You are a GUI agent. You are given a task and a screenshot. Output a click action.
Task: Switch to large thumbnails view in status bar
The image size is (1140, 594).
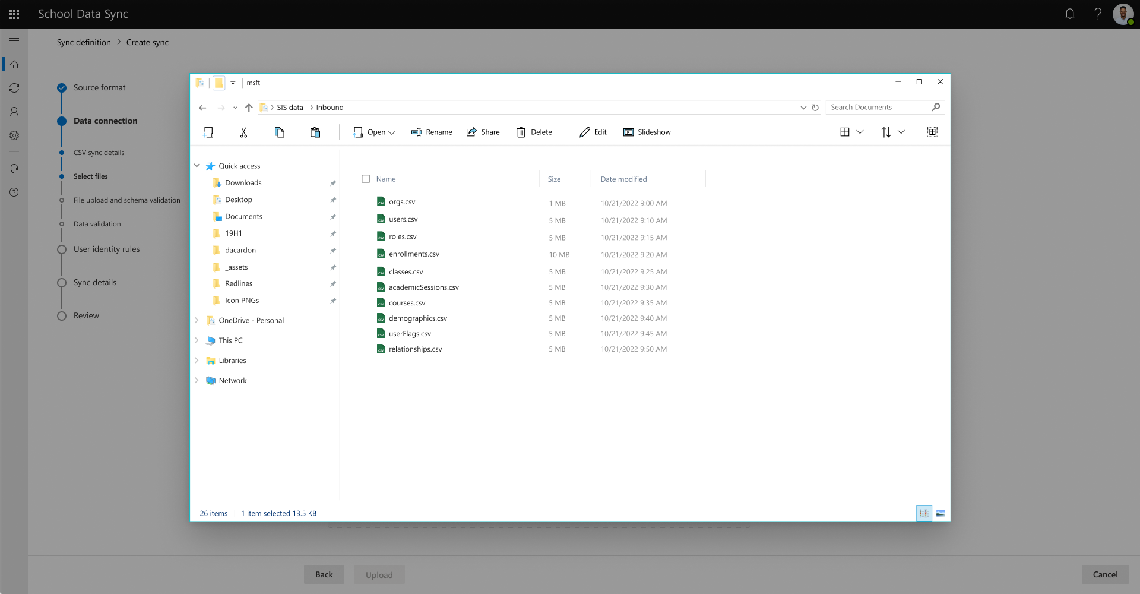tap(940, 513)
